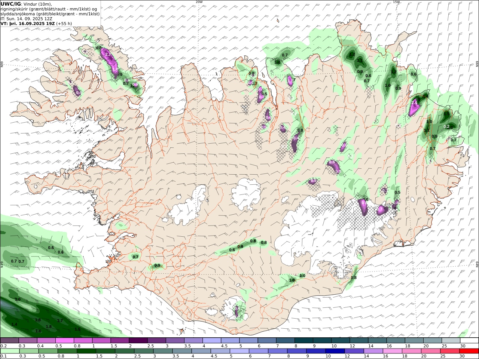Click the pale gray 25–30 swatch in top scale
Viewport: 479px width, 359px height.
[451, 341]
